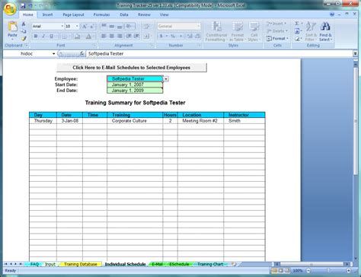Click the zoom slider in status bar
The image size is (361, 277).
tap(328, 271)
